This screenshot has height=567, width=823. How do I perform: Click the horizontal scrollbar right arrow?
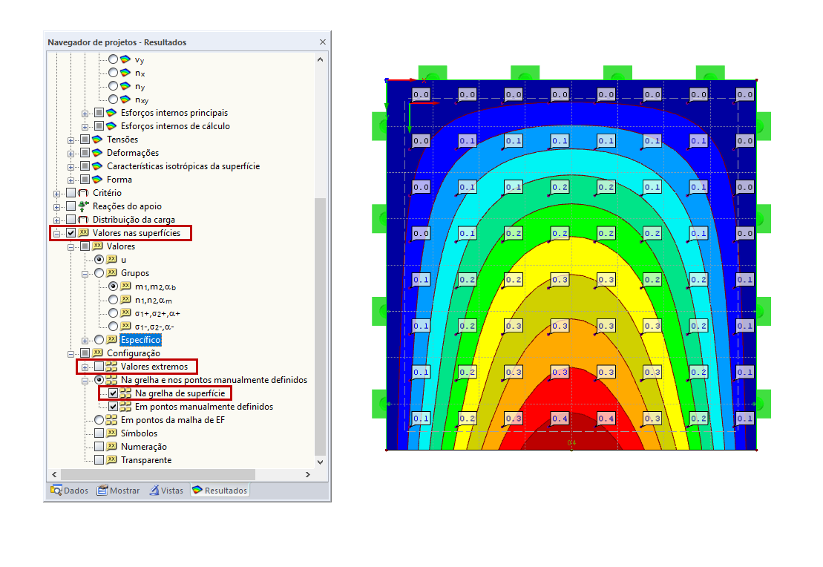click(308, 474)
